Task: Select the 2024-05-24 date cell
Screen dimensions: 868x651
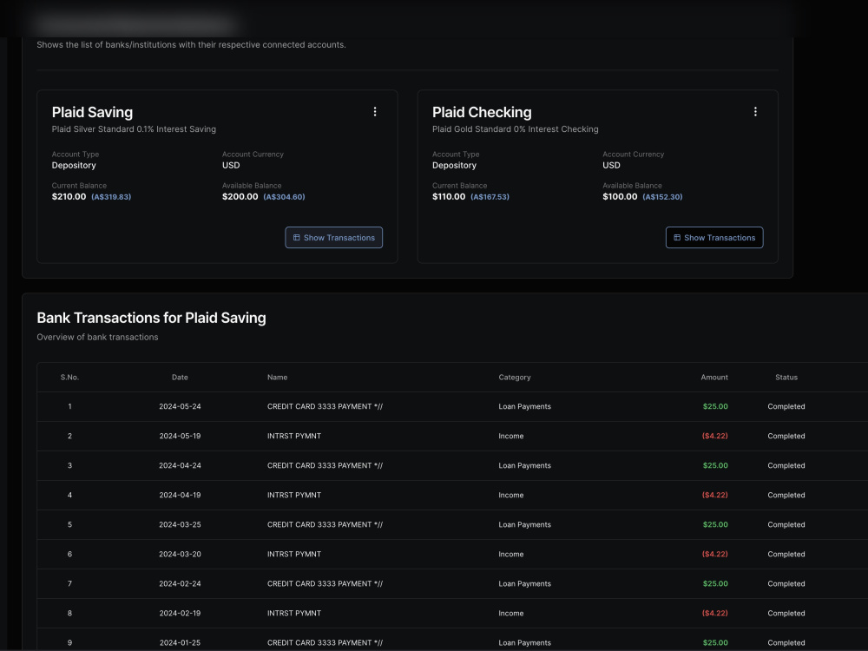Action: 180,406
